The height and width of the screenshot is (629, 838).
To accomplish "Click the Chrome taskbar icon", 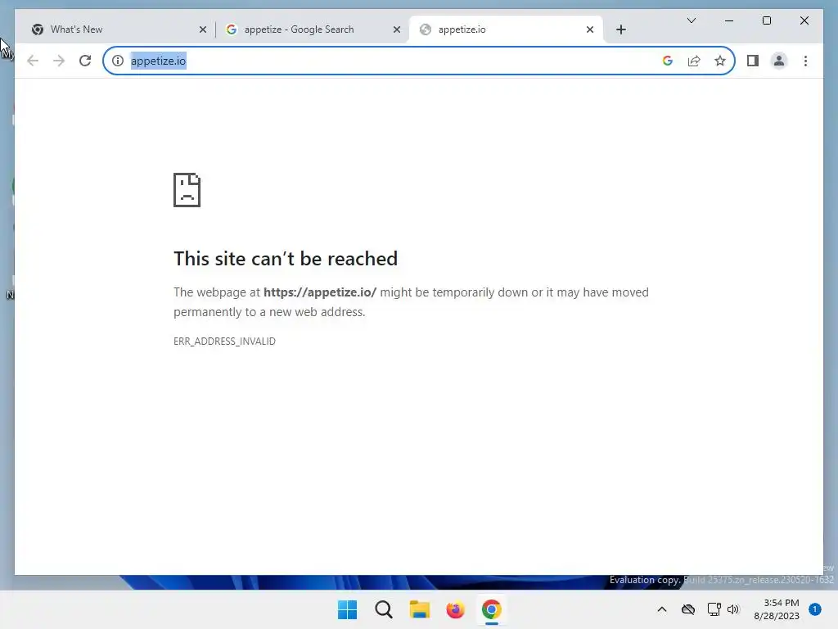I will click(492, 609).
